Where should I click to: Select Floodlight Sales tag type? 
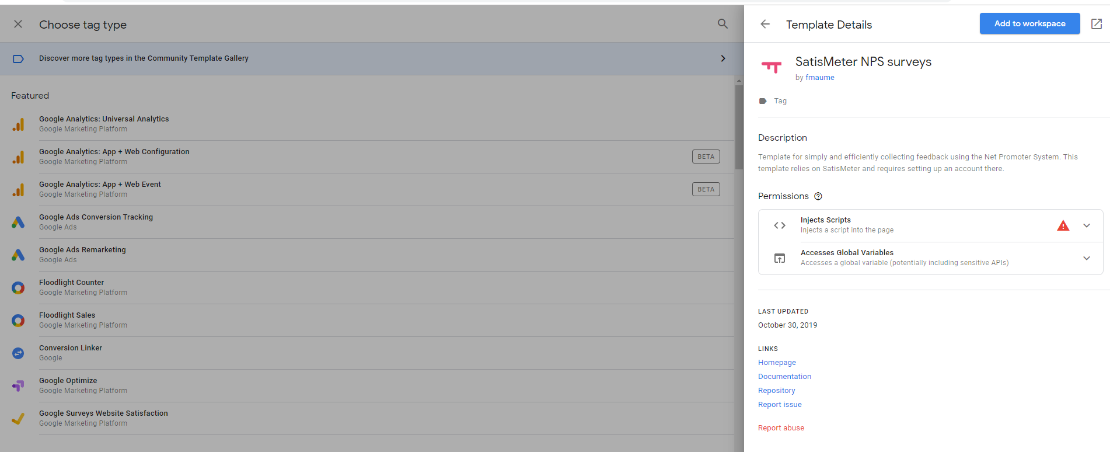pos(367,321)
